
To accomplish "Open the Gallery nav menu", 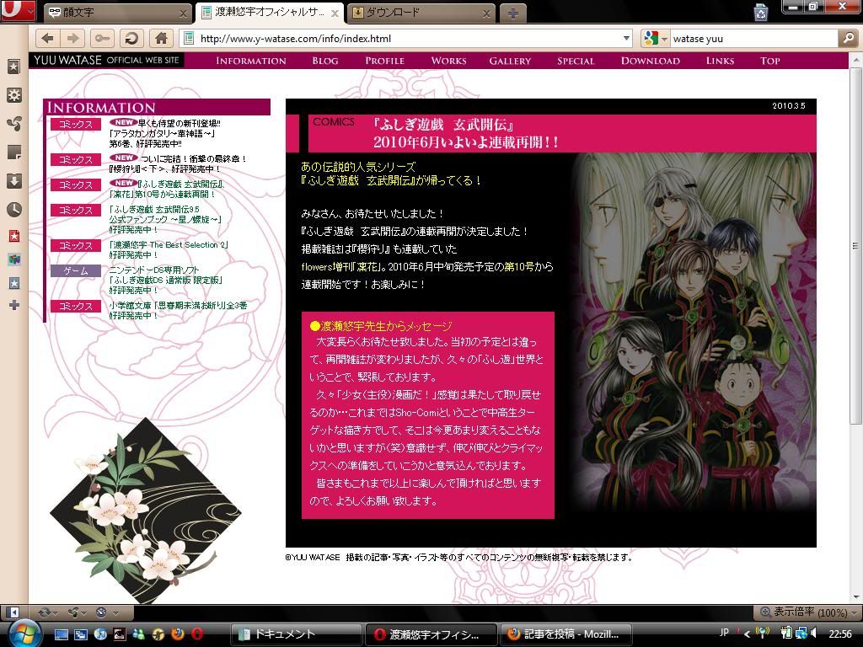I will point(510,61).
